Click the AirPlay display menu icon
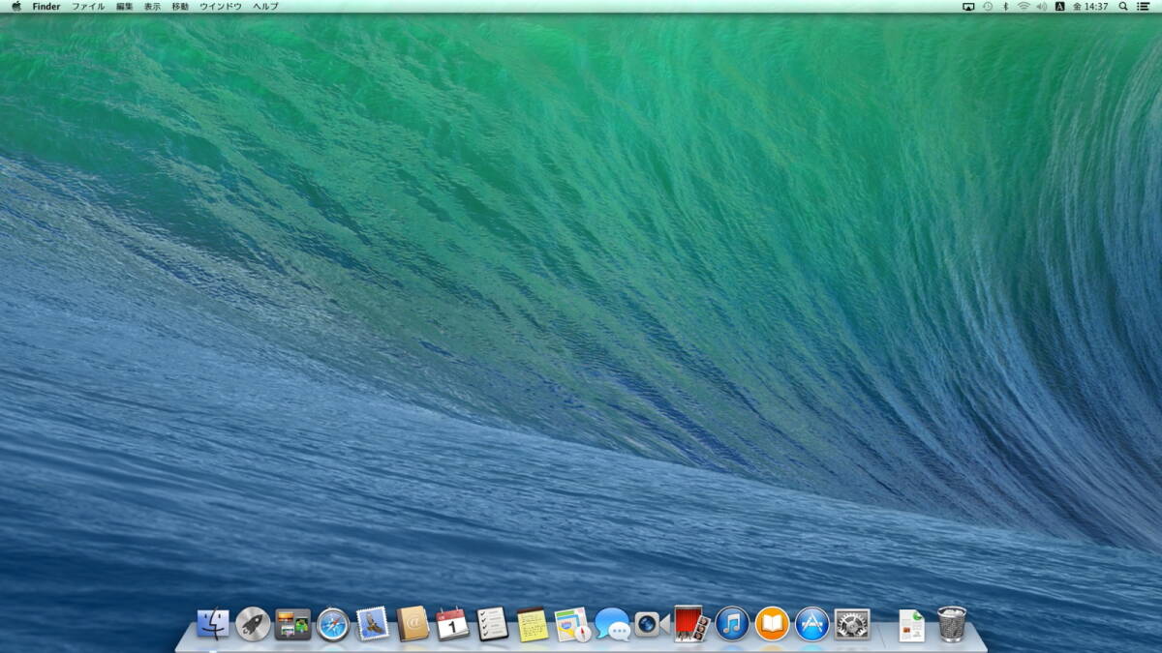The width and height of the screenshot is (1162, 653). point(968,6)
